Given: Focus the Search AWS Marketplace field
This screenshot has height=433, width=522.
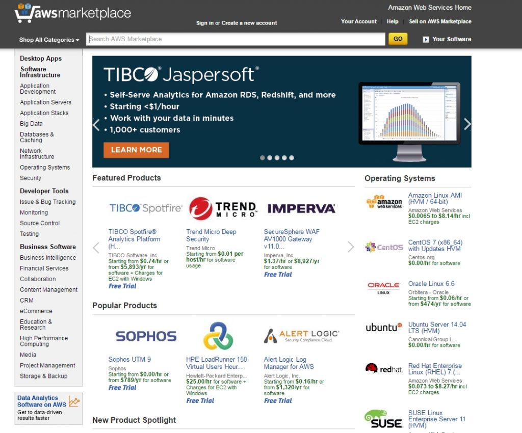Looking at the screenshot, I should [236, 39].
